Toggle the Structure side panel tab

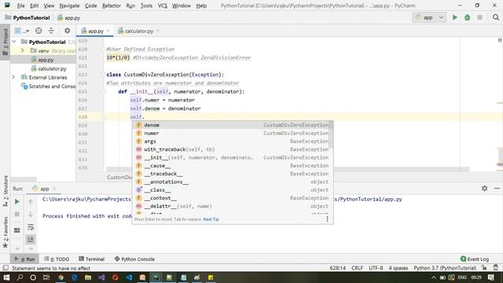click(6, 190)
